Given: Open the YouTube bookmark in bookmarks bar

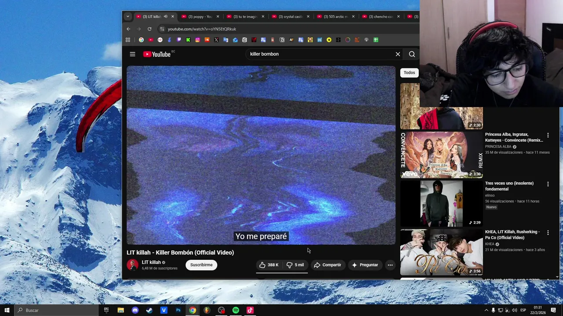Looking at the screenshot, I should coord(151,39).
